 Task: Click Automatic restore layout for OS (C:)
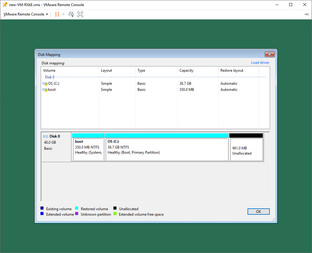pos(229,84)
